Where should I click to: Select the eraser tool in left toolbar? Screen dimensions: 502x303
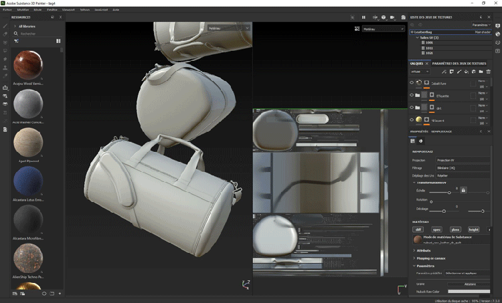tap(6, 33)
